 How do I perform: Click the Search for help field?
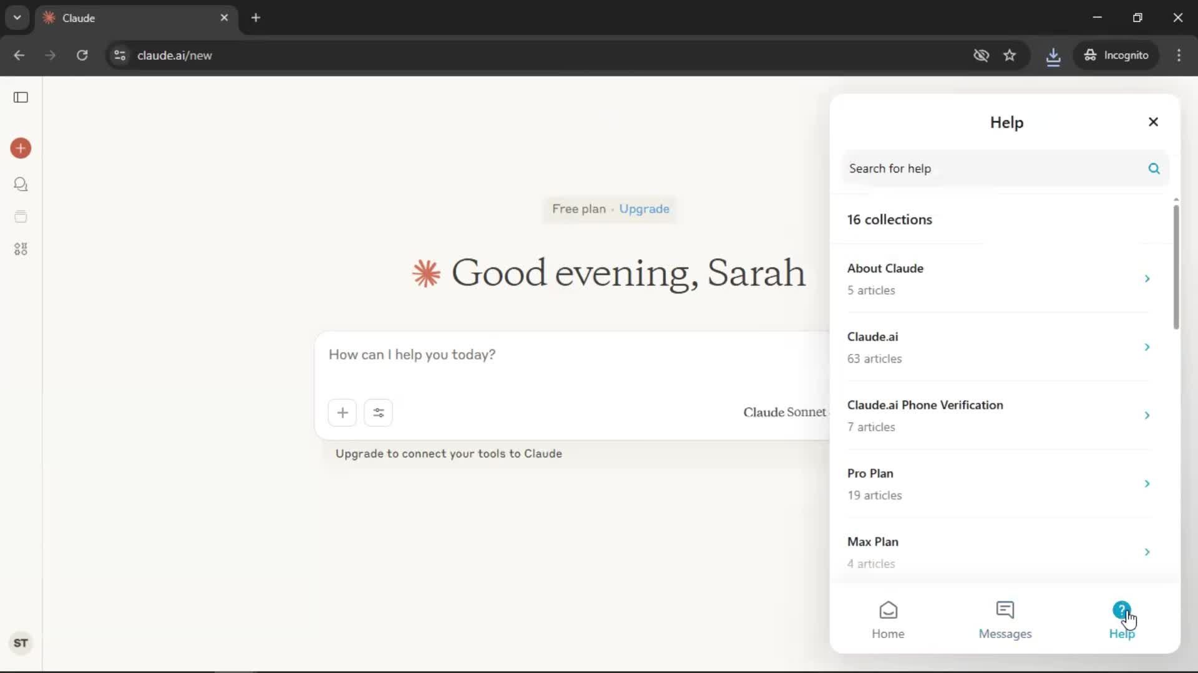point(1005,168)
